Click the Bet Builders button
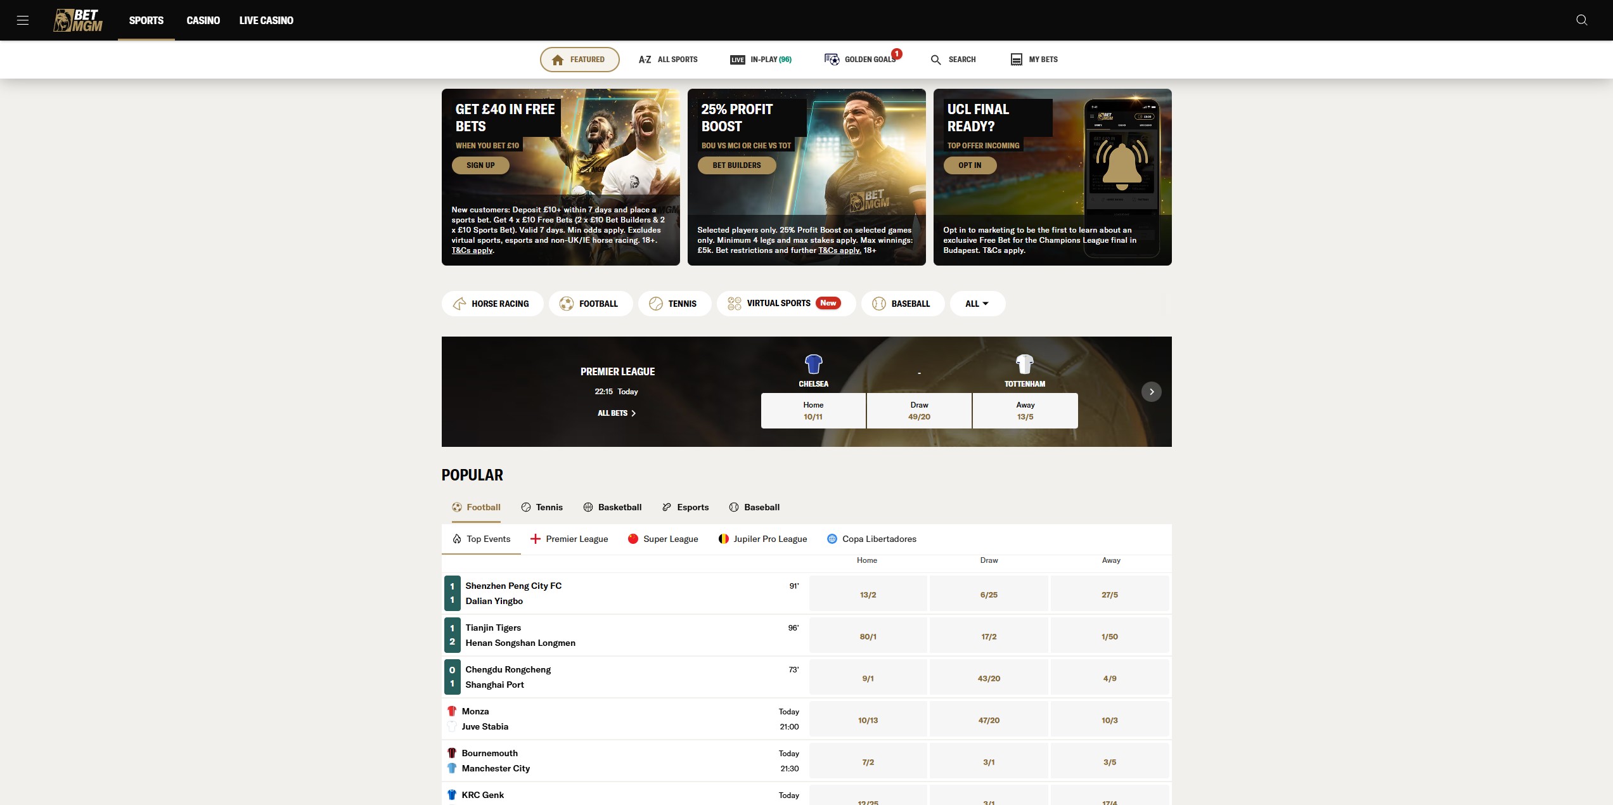This screenshot has height=805, width=1613. 736,165
